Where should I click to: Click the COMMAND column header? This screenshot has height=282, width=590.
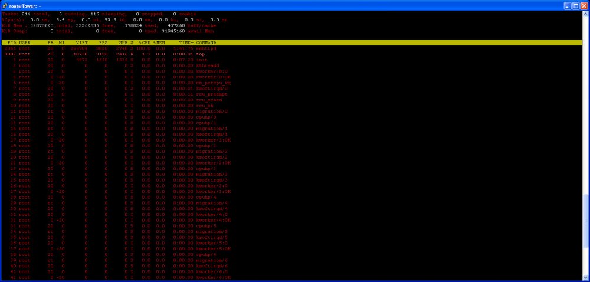206,42
